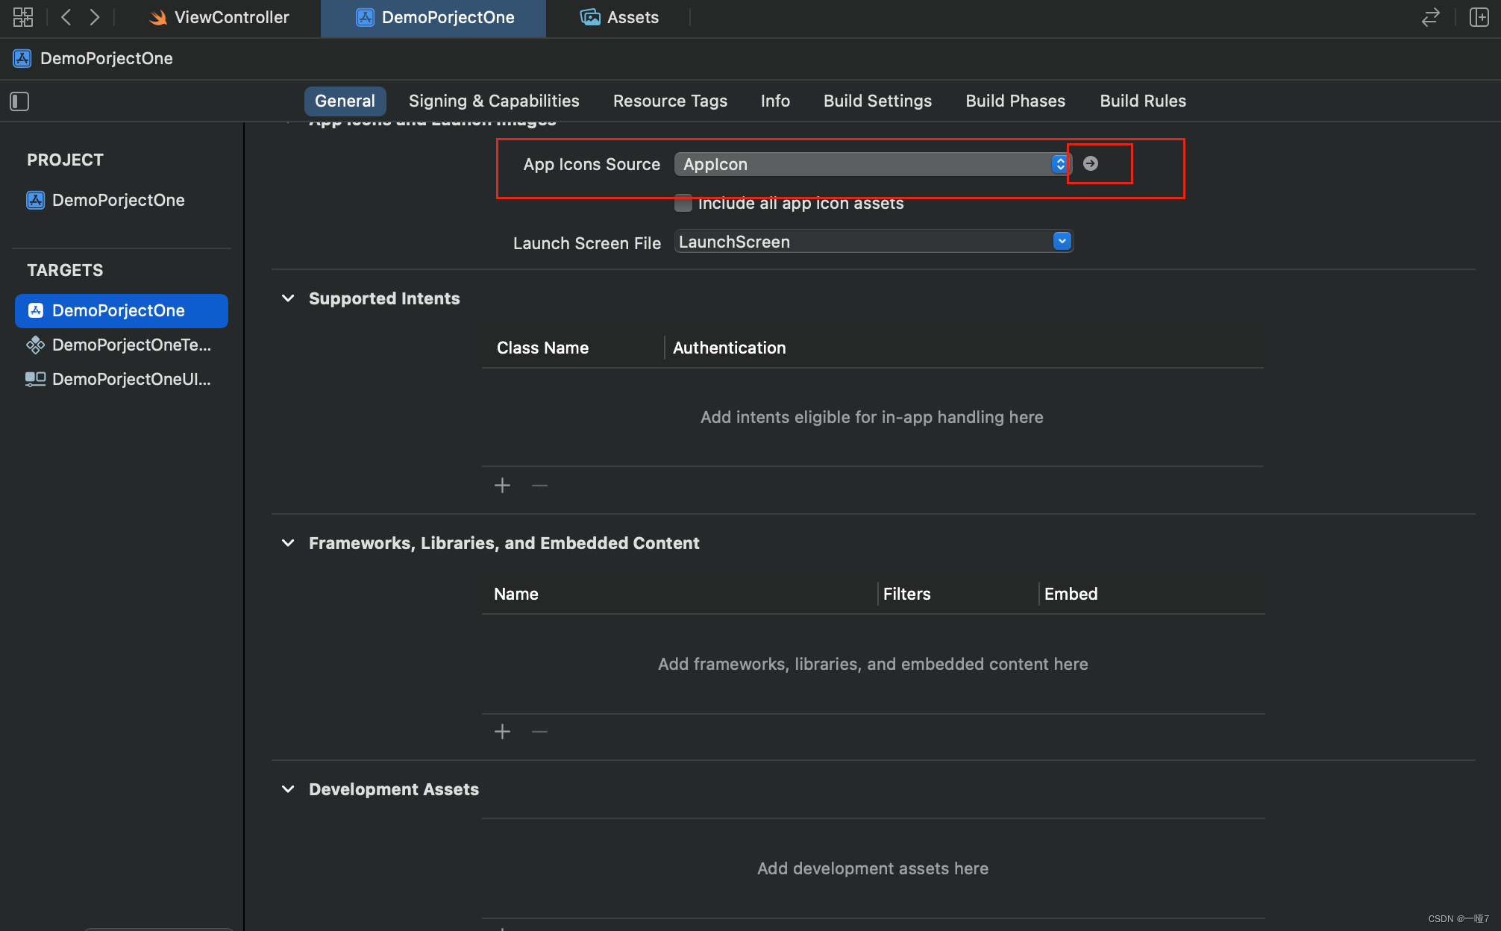This screenshot has height=931, width=1501.
Task: Go back with the left chevron
Action: point(66,17)
